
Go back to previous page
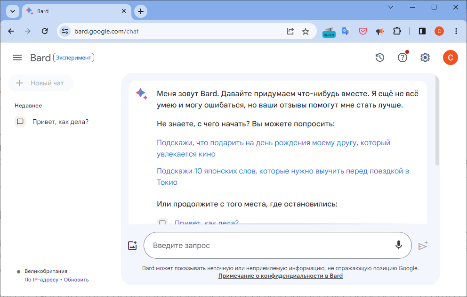(x=11, y=31)
